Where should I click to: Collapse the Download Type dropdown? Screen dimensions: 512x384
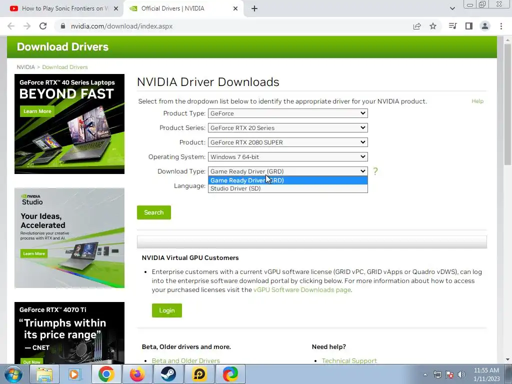pyautogui.click(x=287, y=171)
